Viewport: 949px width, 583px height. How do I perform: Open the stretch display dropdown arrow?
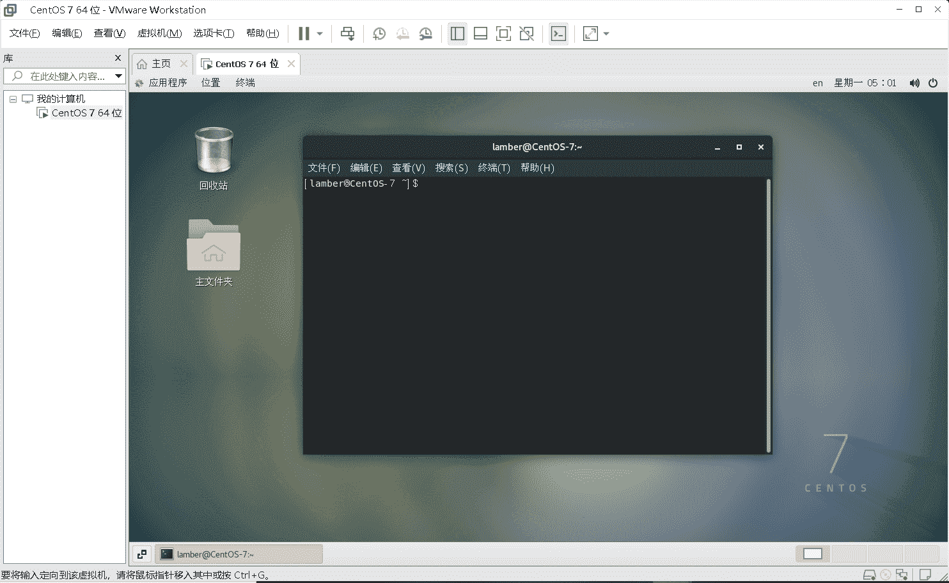[606, 34]
